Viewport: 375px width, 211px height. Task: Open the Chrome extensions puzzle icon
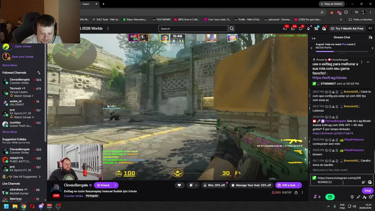pyautogui.click(x=346, y=12)
